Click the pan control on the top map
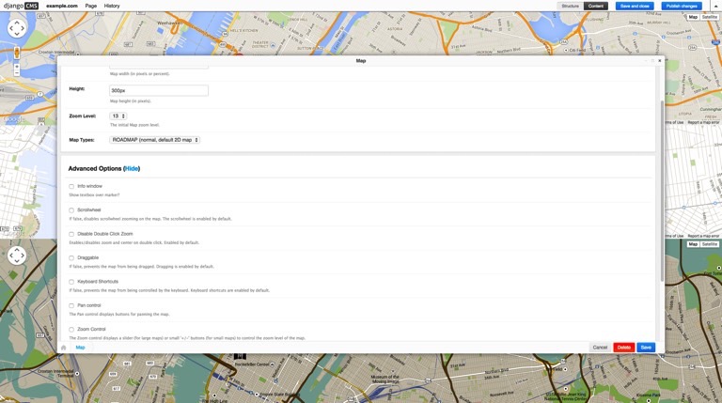This screenshot has width=722, height=403. (x=17, y=28)
